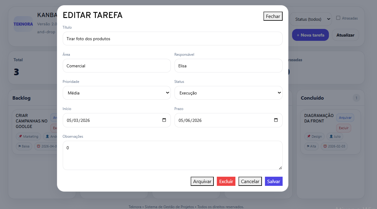Click the Design tag icon on DIAGRAMAÇÃO card

(x=309, y=136)
